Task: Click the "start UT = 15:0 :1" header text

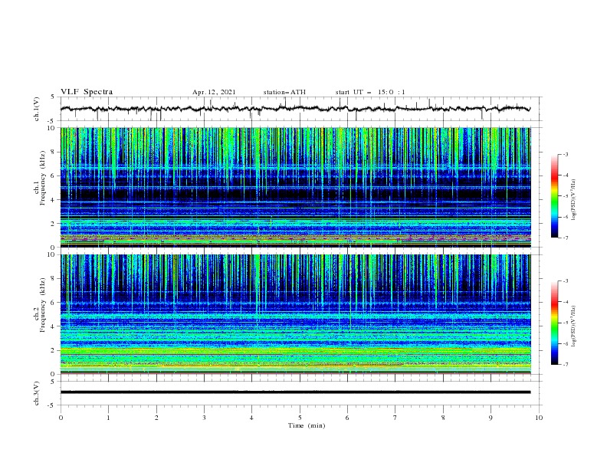Action: [370, 92]
